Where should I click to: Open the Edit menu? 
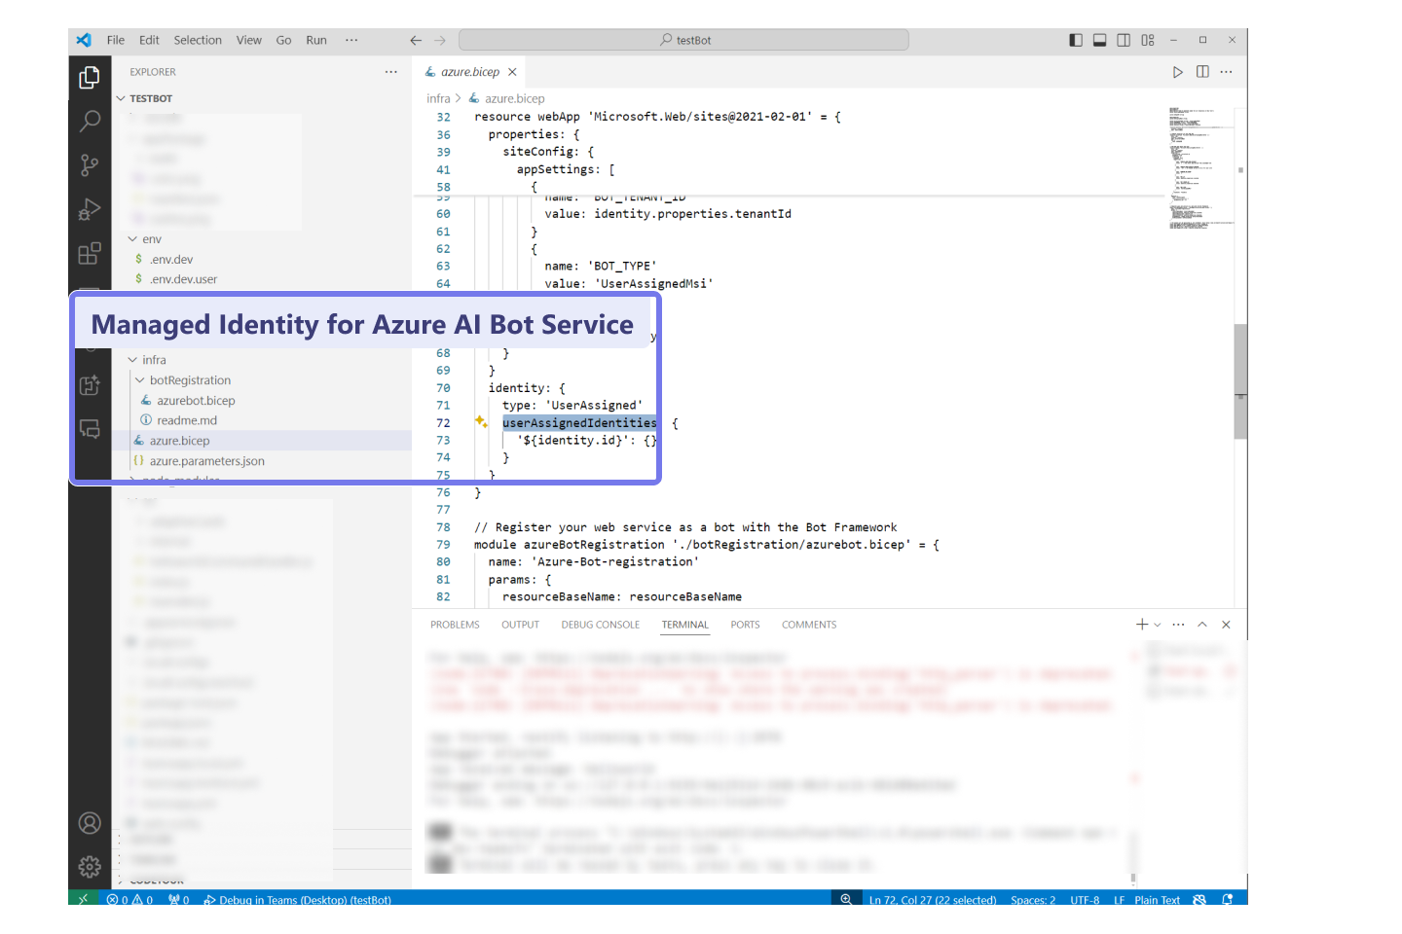[x=149, y=40]
